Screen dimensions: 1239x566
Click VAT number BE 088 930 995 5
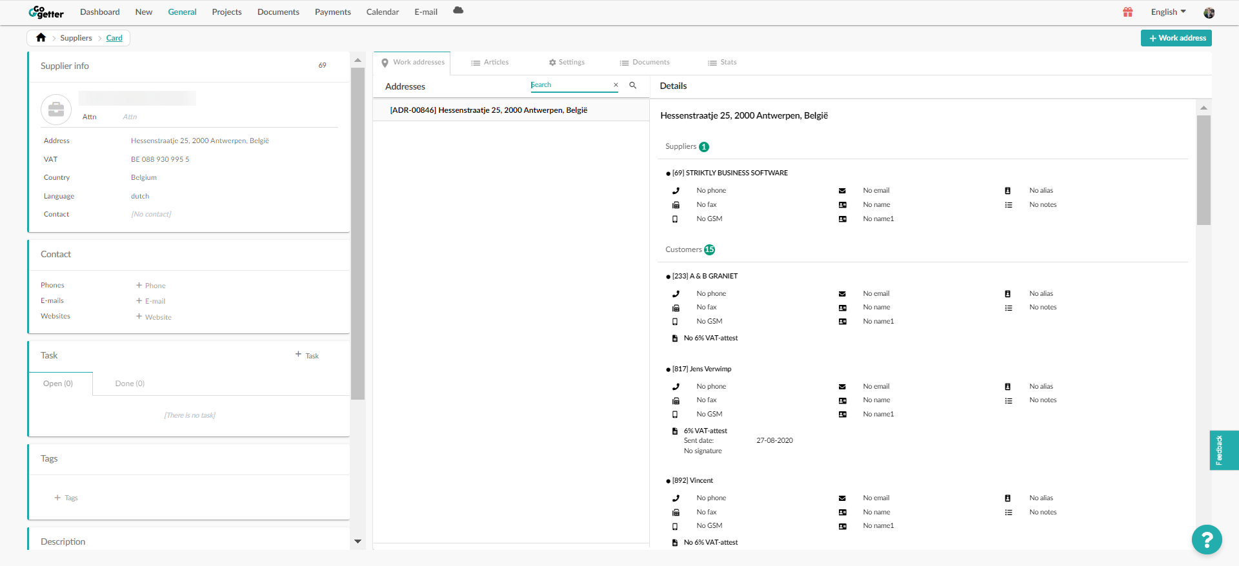coord(160,159)
